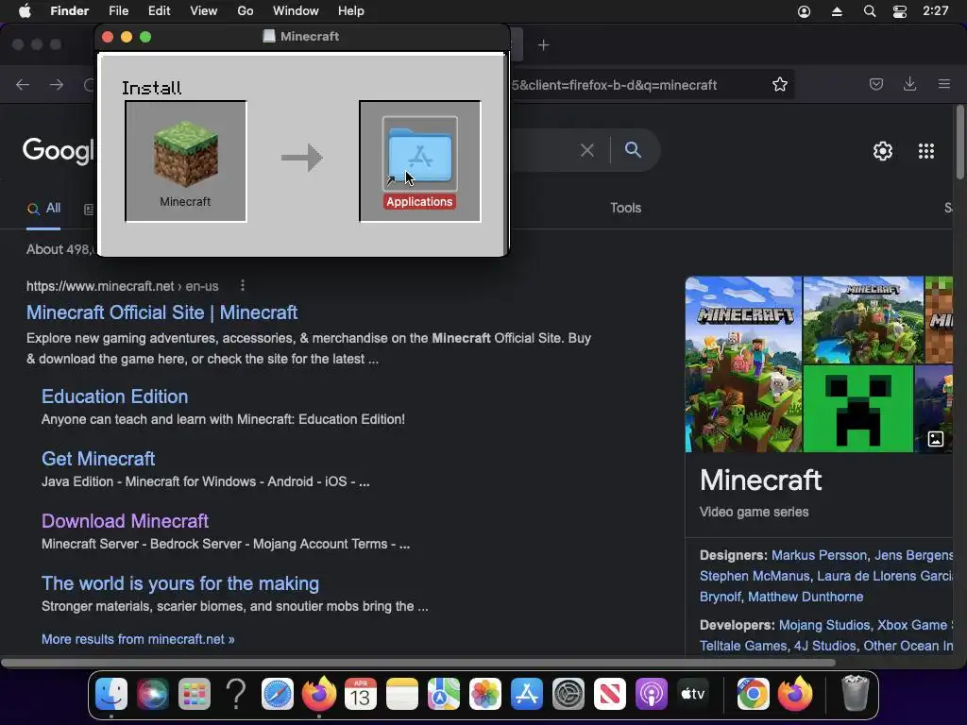Open a new Firefox tab
The image size is (967, 725).
click(543, 45)
